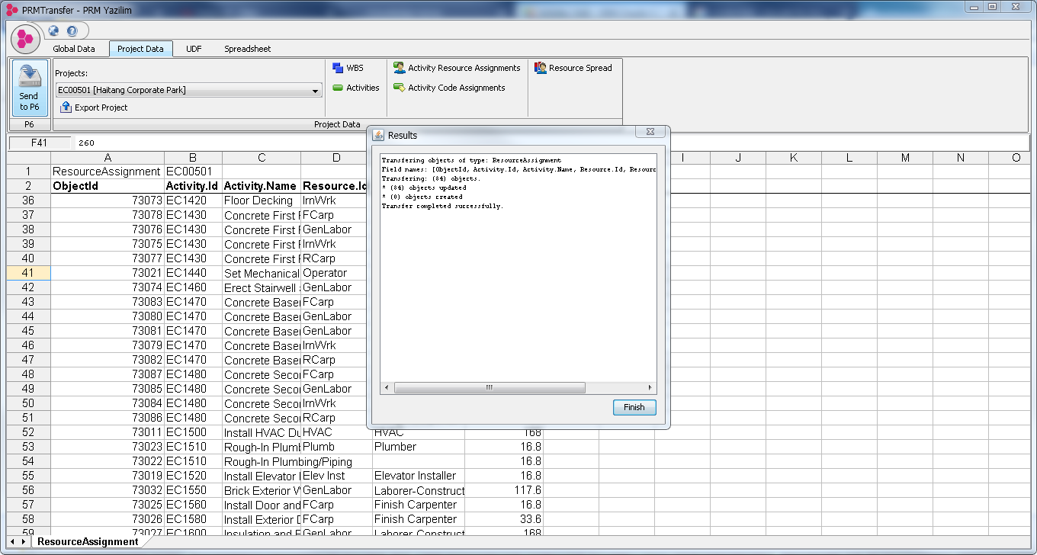The width and height of the screenshot is (1037, 555).
Task: Click the F41 cell reference box
Action: (x=39, y=143)
